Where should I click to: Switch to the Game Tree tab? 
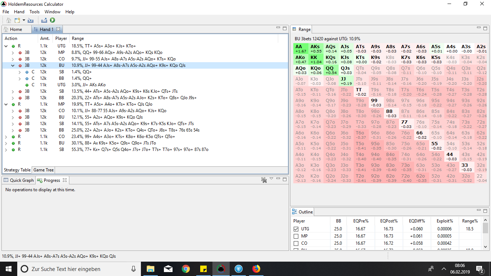tap(43, 170)
